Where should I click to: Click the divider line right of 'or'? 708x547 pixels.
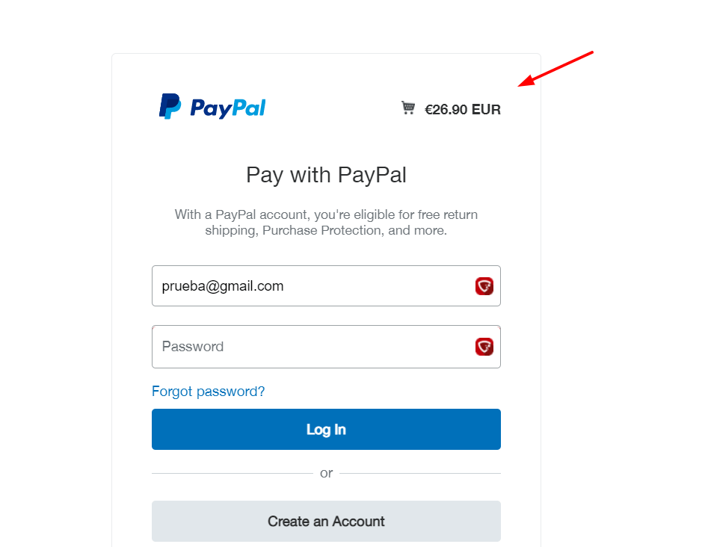click(x=420, y=474)
